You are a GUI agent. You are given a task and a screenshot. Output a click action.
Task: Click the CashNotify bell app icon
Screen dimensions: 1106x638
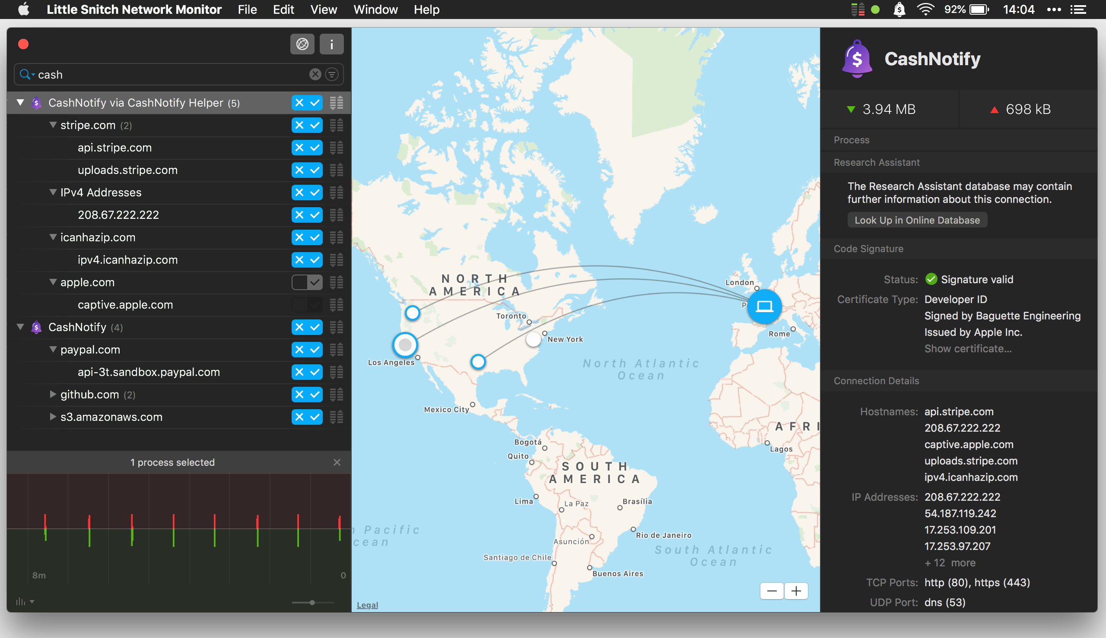click(x=857, y=59)
